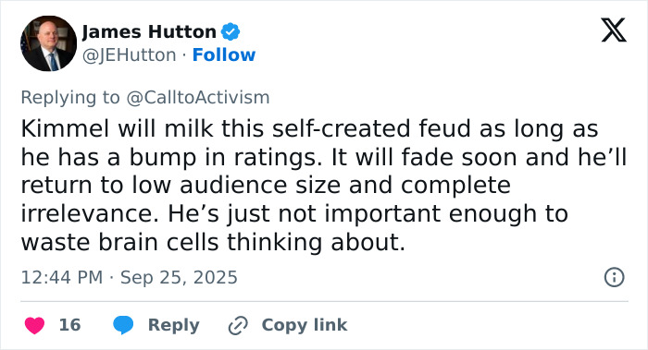This screenshot has width=648, height=350.
Task: Click the tweet's opening line about Kimmel
Action: (x=309, y=128)
